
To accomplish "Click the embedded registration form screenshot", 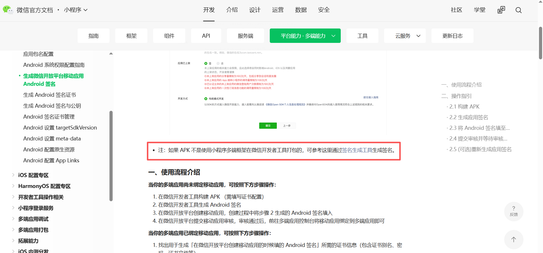I will pos(278,93).
